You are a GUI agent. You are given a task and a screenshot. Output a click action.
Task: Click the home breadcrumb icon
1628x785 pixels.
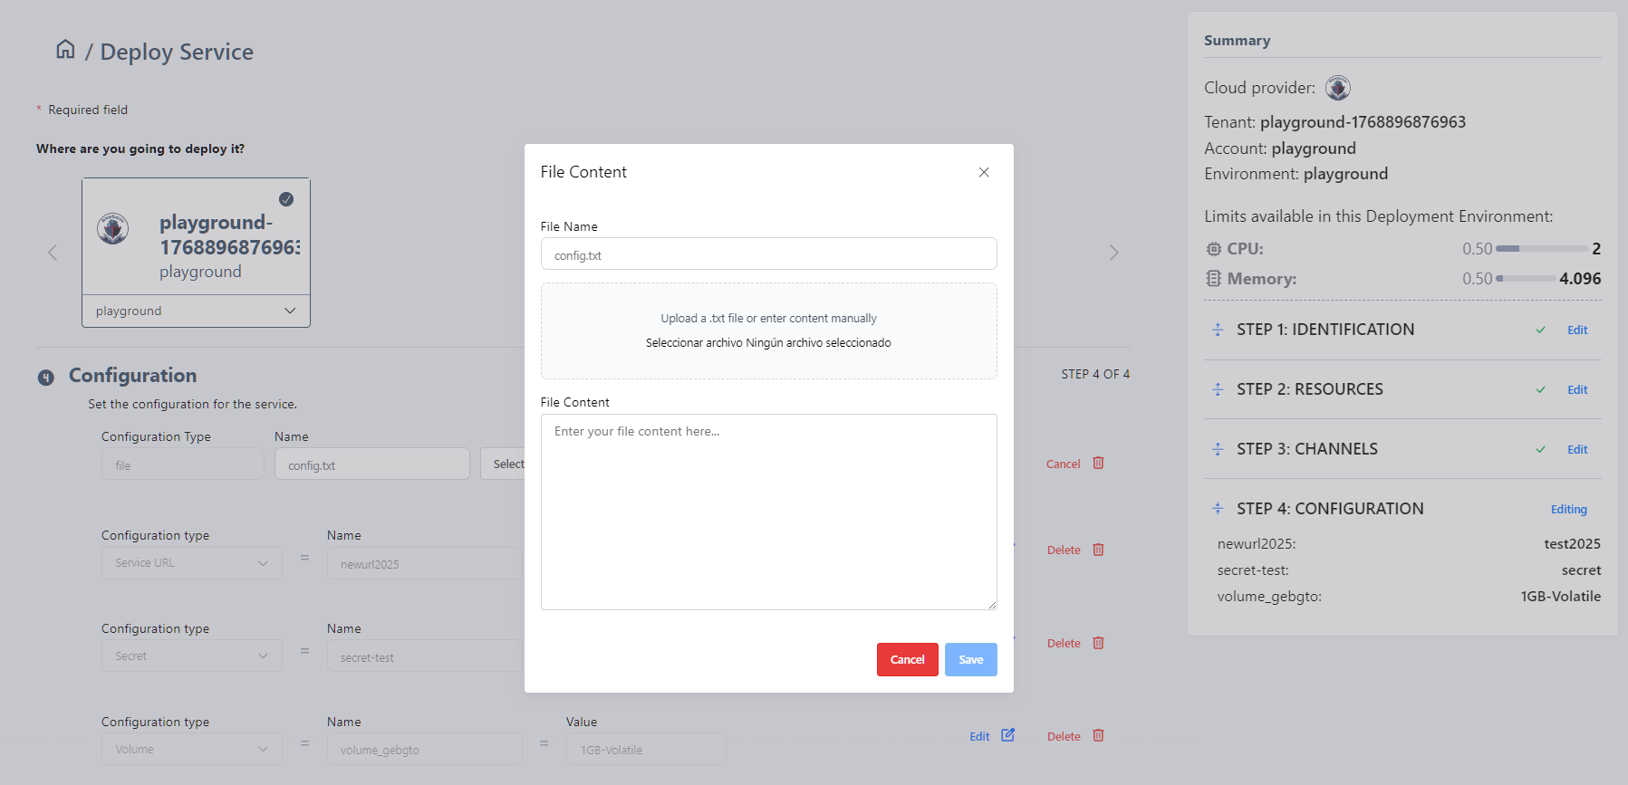click(65, 49)
